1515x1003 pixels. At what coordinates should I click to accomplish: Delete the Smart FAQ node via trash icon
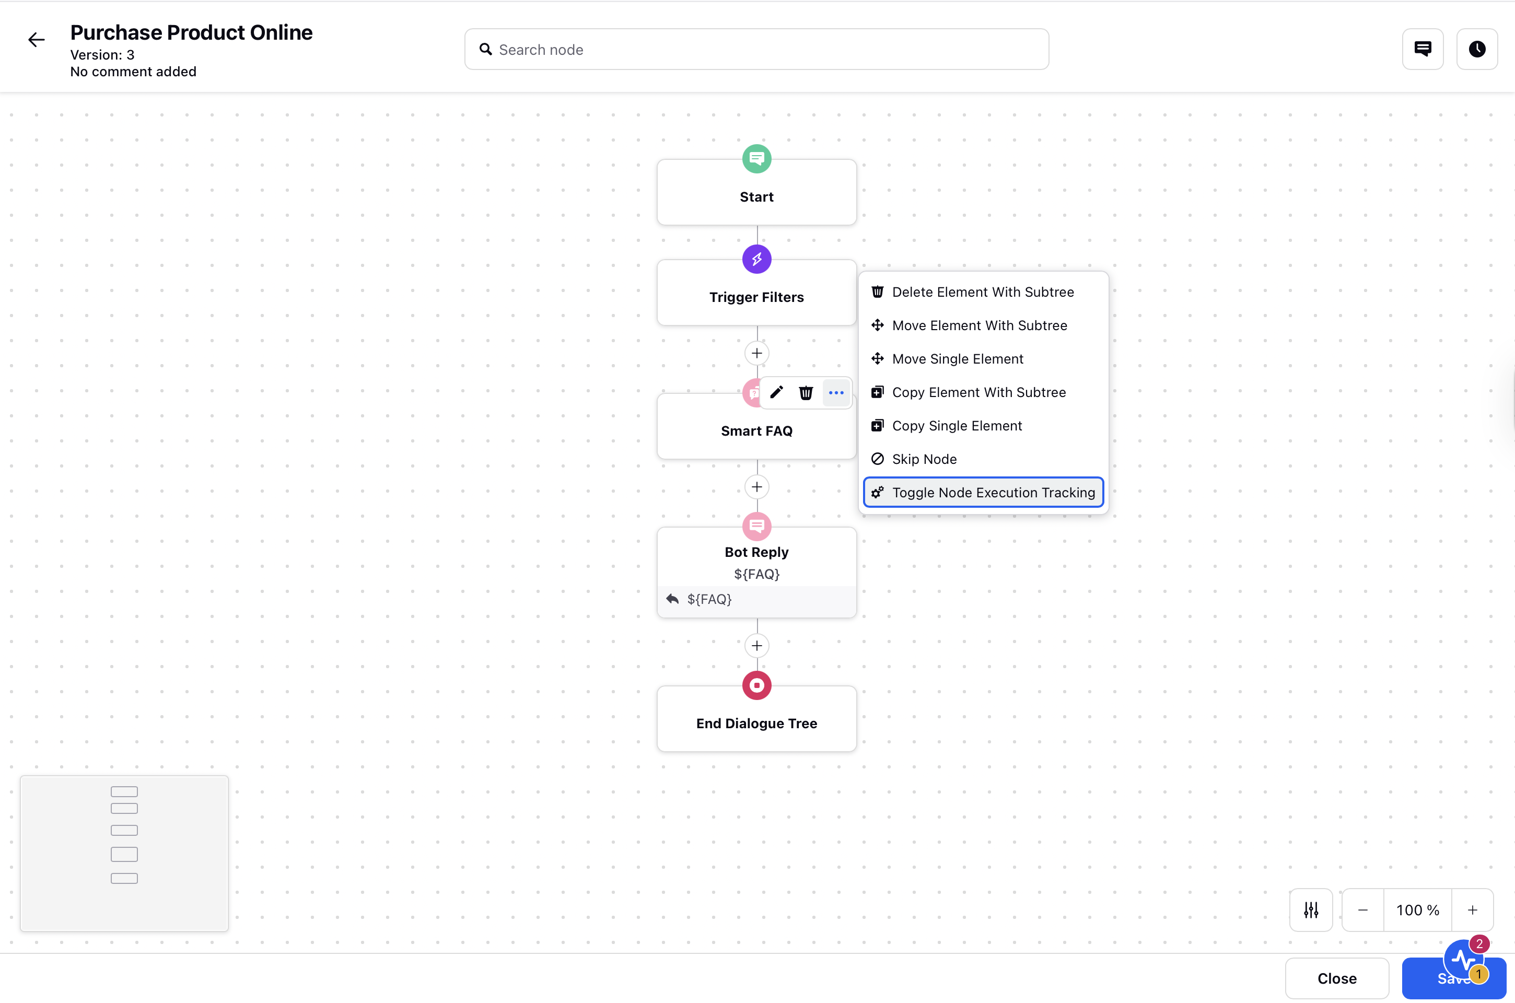[806, 393]
